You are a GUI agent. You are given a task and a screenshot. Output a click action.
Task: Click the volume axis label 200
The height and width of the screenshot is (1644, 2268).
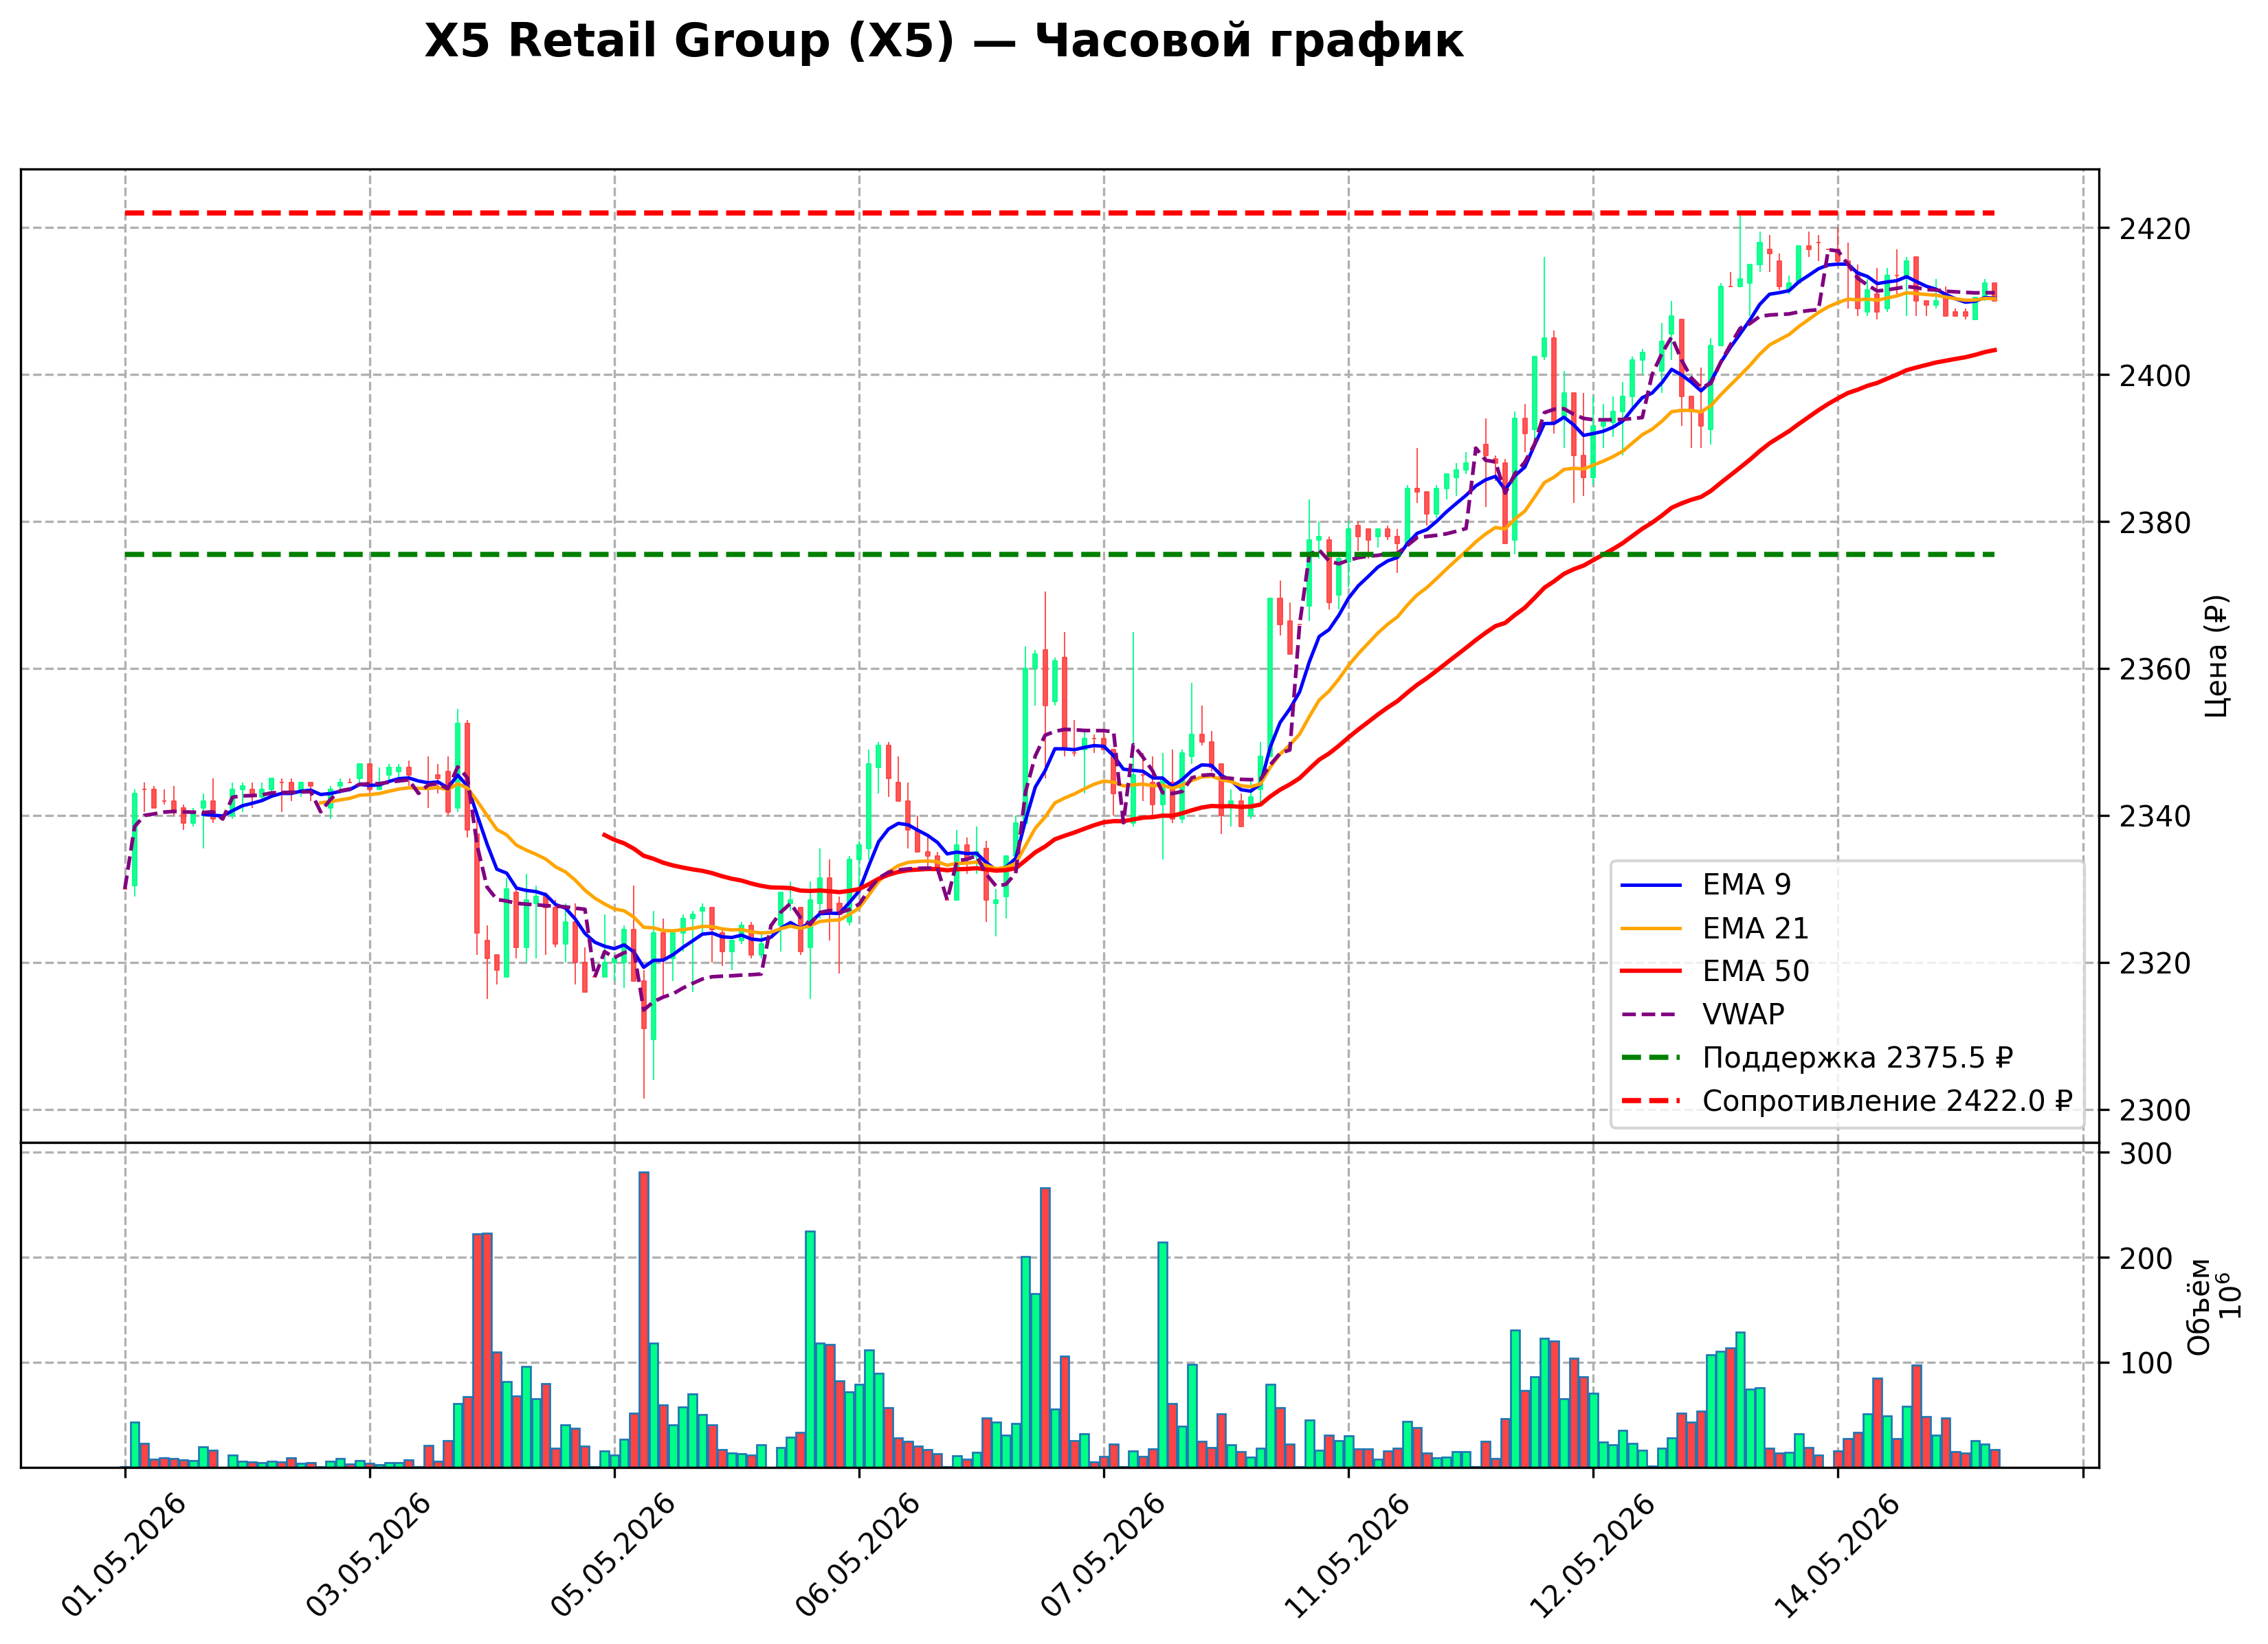tap(2147, 1259)
